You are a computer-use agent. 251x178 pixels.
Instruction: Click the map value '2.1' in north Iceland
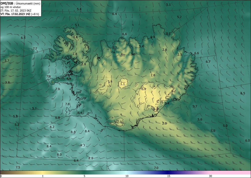pyautogui.click(x=122, y=55)
